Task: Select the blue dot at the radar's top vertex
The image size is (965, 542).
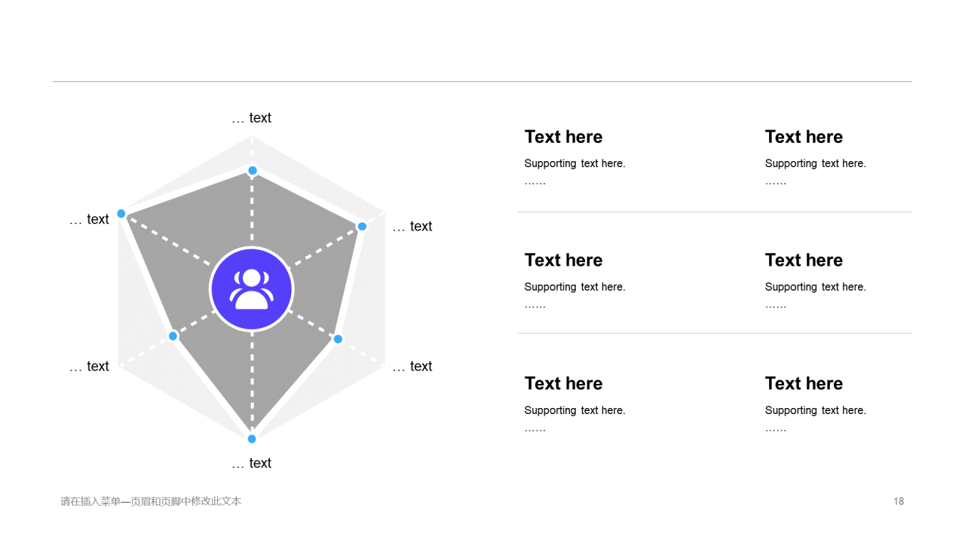Action: pos(253,170)
